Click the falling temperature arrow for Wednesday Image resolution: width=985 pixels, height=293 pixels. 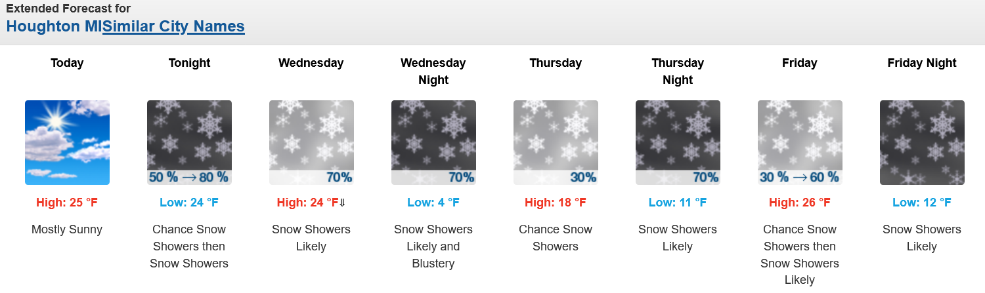coord(342,203)
